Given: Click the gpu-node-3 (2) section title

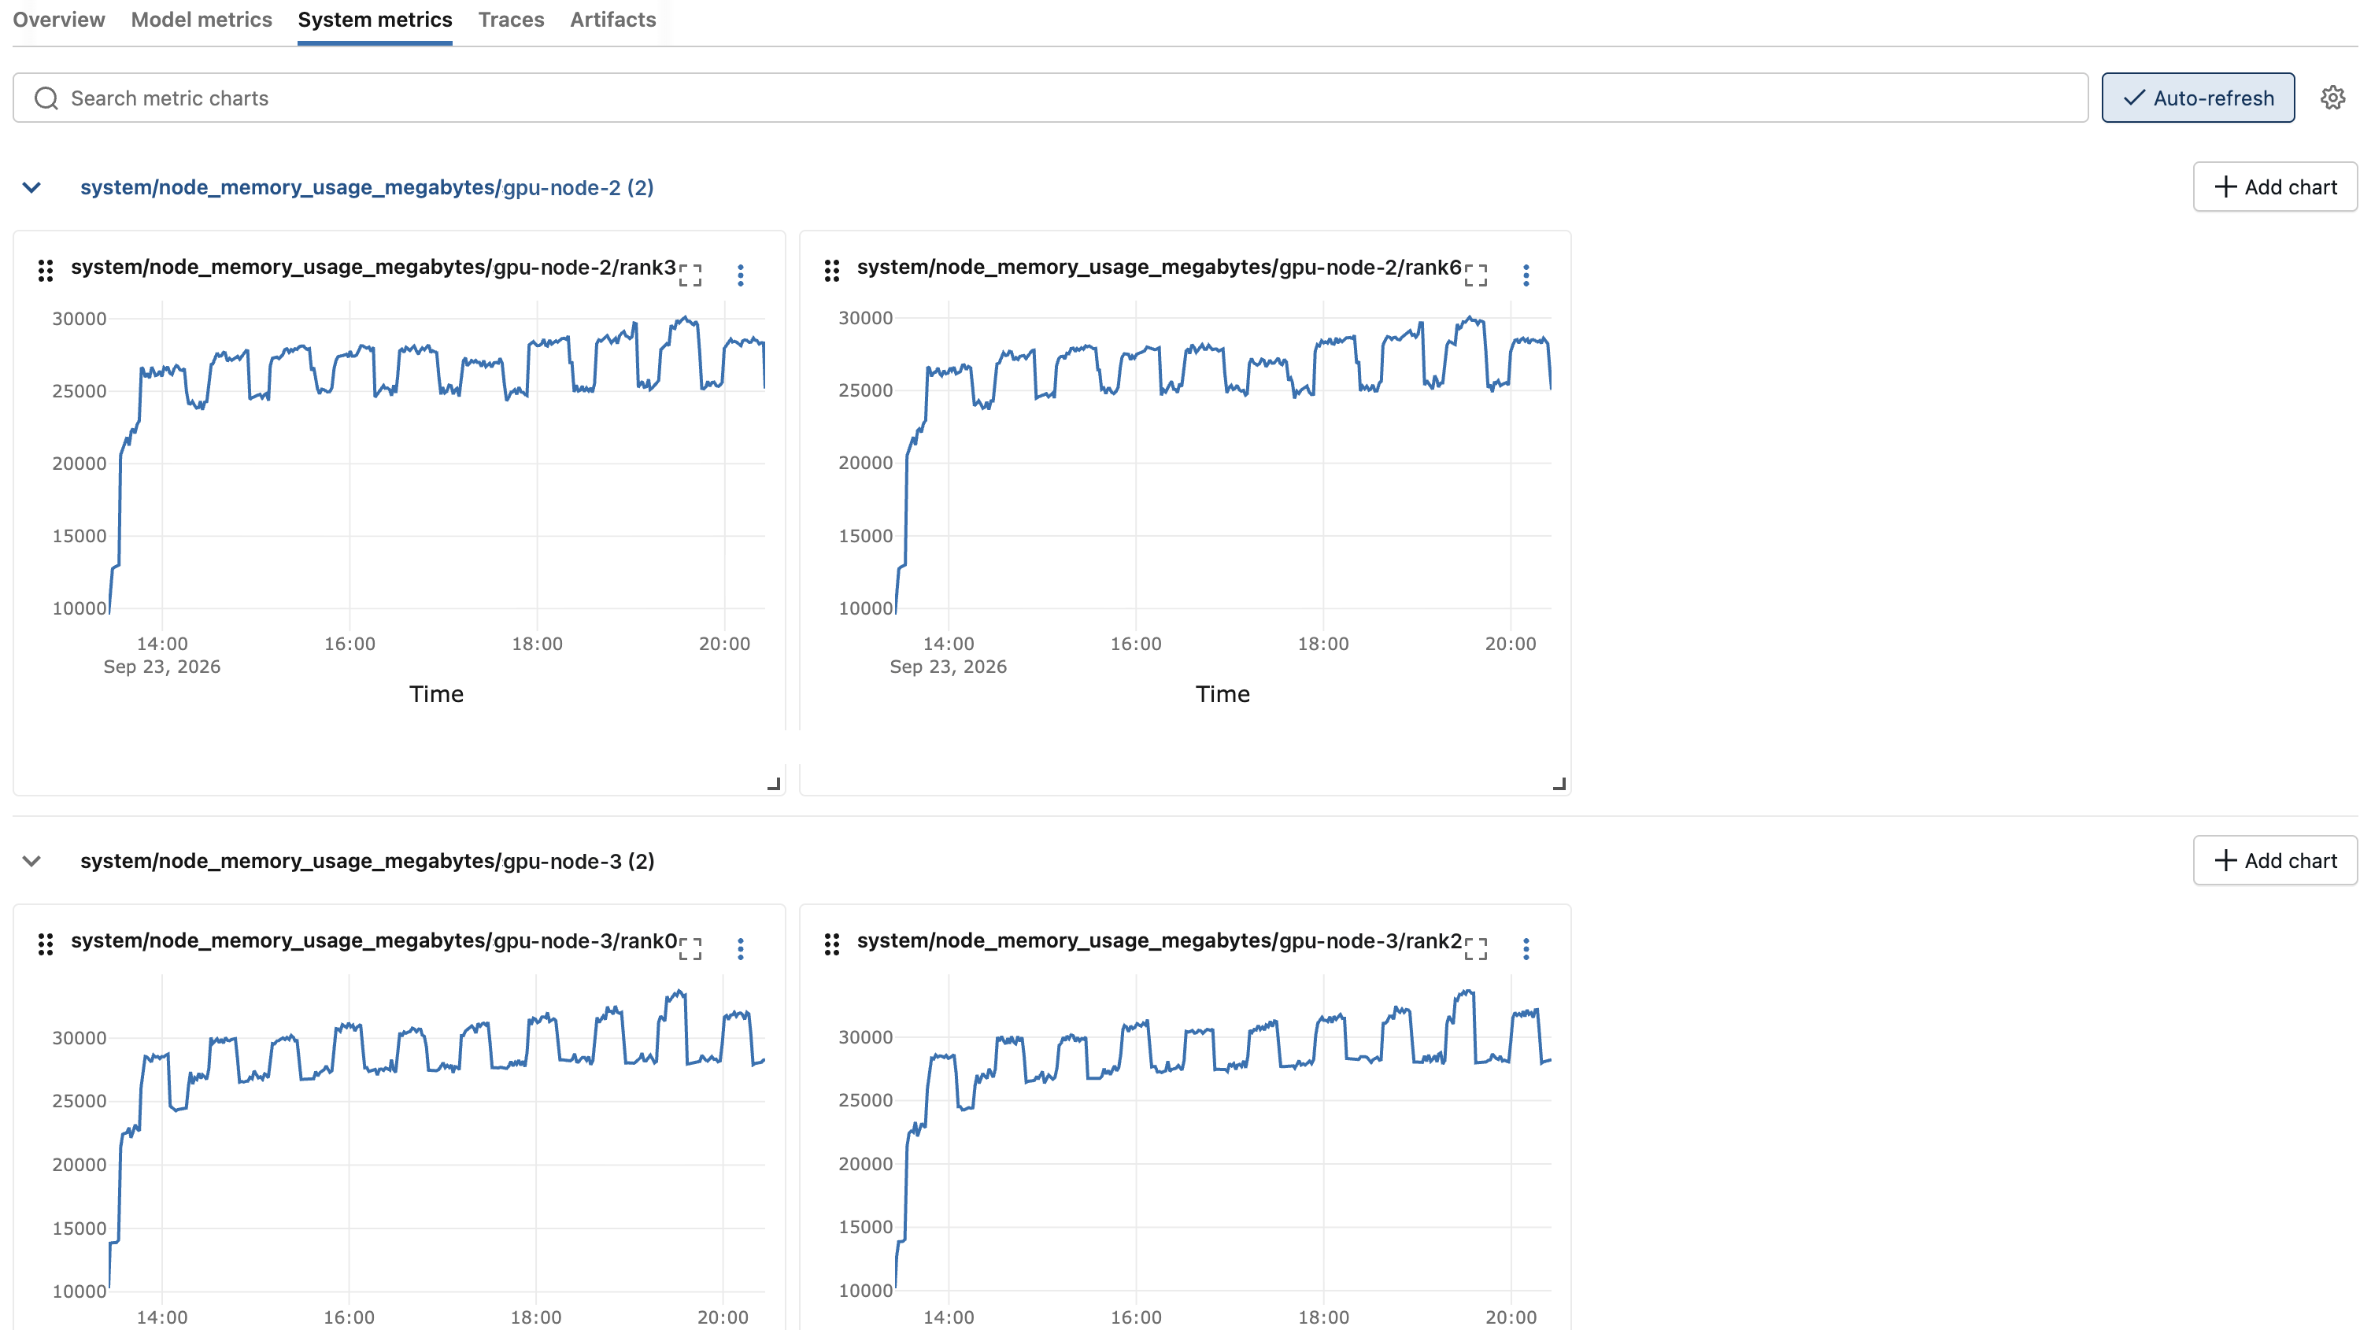Looking at the screenshot, I should 368,862.
